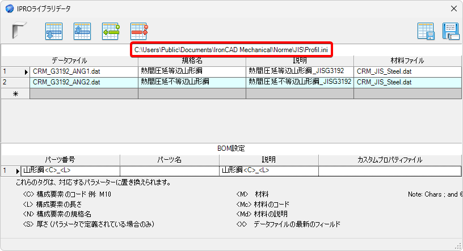Select the CRM_G3192_ANG2.dat cell
Screen dimensions: 463x251
pos(84,82)
